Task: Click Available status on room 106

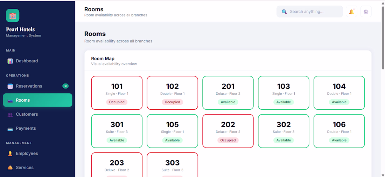Action: click(339, 140)
